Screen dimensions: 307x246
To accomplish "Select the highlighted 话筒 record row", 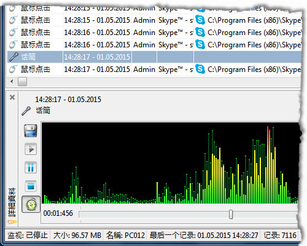I will [x=154, y=57].
